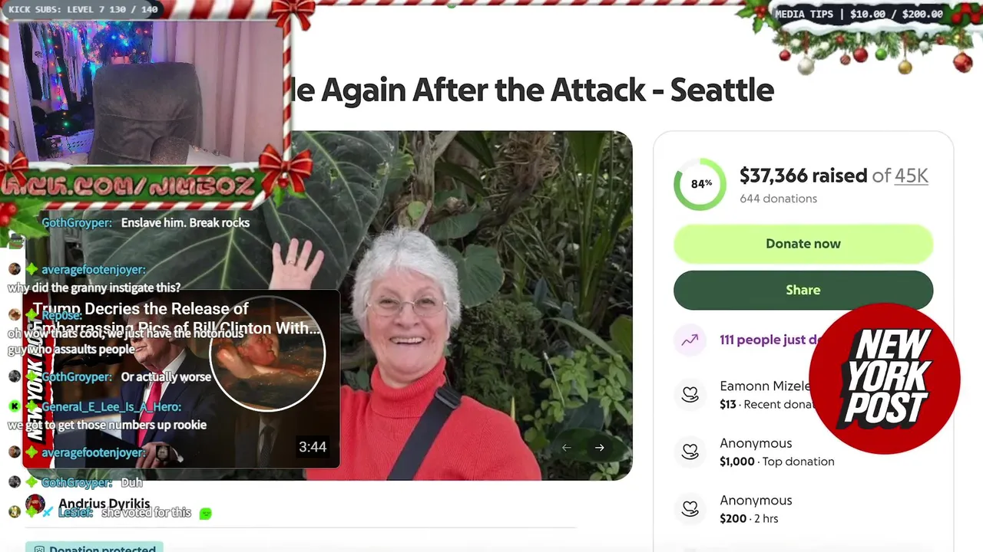Click heart icon beside Eamonn Mizele donation
This screenshot has height=552, width=983.
(x=690, y=395)
